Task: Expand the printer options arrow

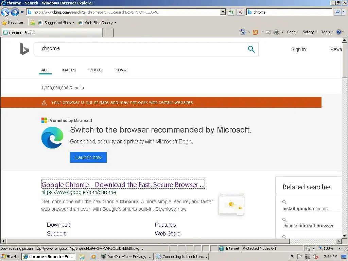Action: point(282,32)
